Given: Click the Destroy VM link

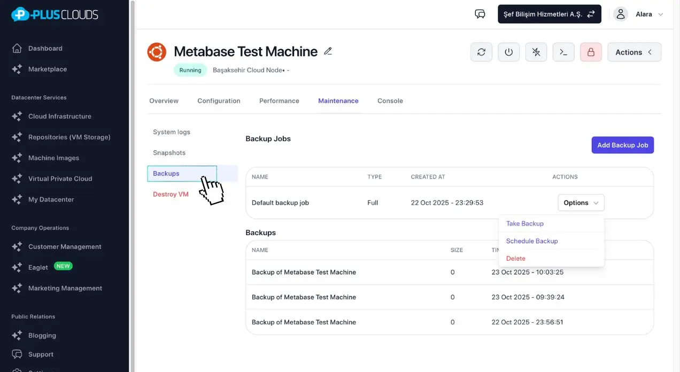Looking at the screenshot, I should pyautogui.click(x=171, y=194).
